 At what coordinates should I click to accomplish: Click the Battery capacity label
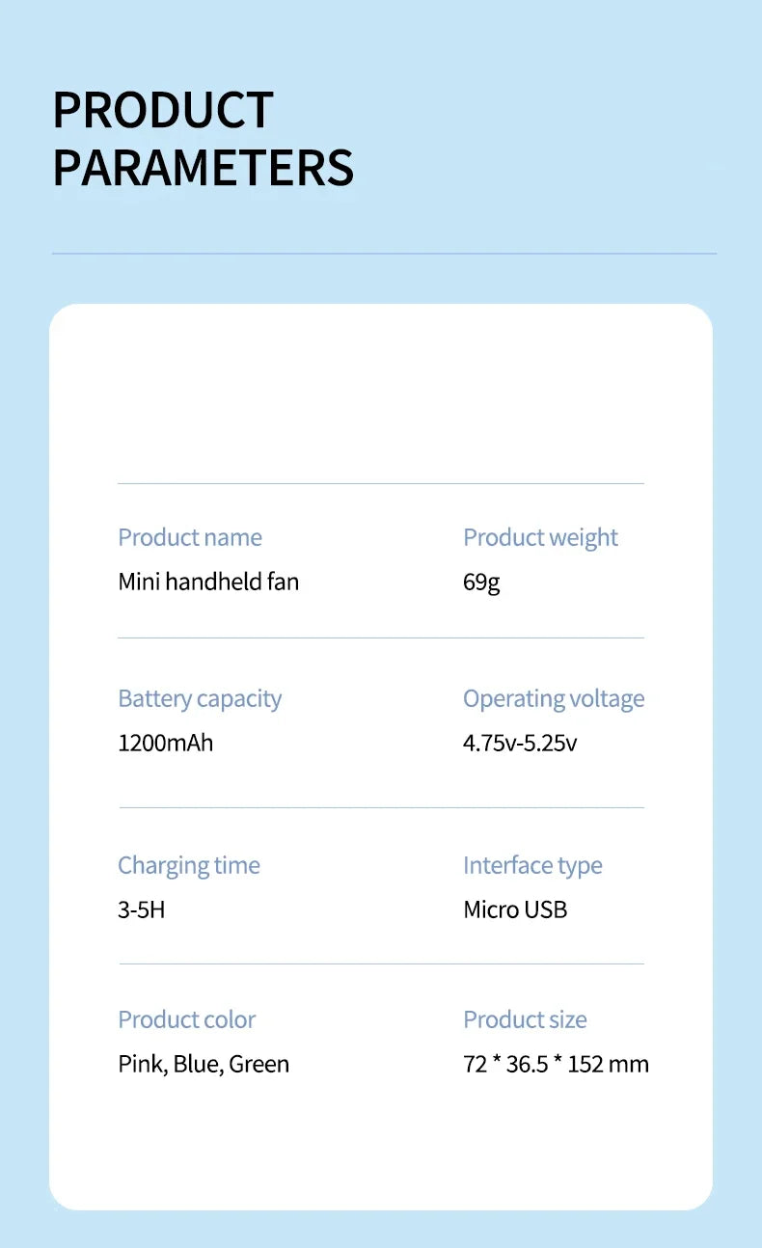(200, 698)
